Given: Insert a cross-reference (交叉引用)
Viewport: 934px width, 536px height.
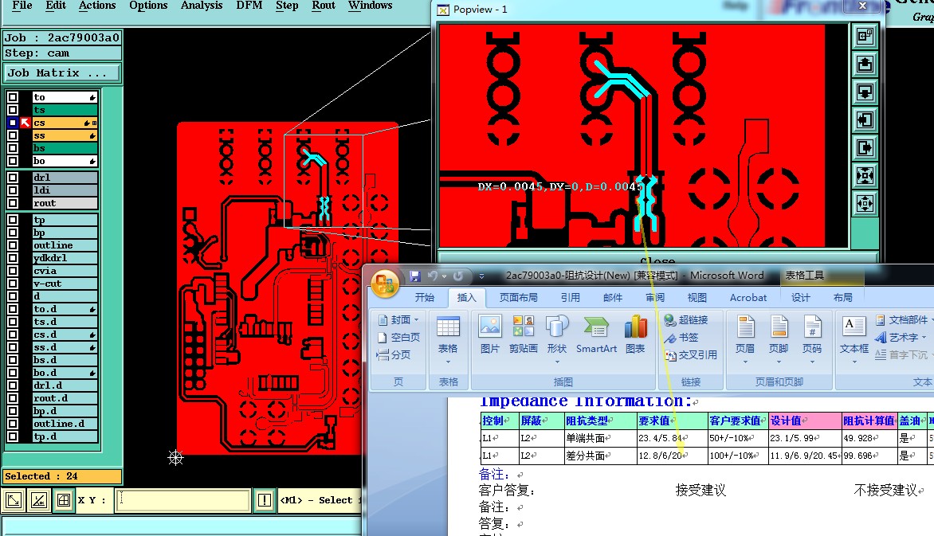Looking at the screenshot, I should [x=691, y=355].
